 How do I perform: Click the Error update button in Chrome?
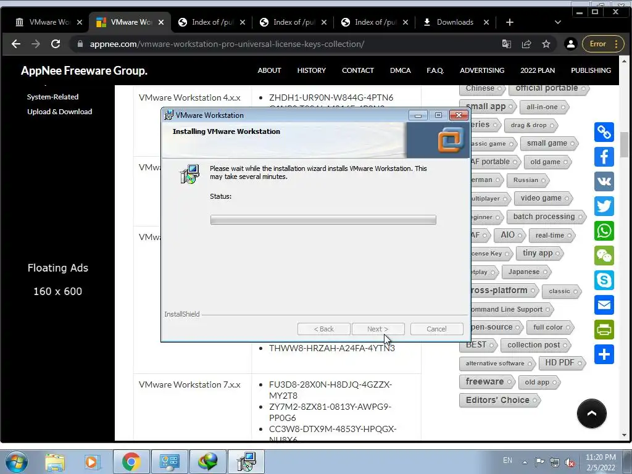point(603,44)
